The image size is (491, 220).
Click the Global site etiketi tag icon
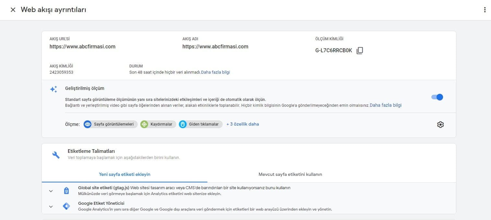tap(66, 190)
